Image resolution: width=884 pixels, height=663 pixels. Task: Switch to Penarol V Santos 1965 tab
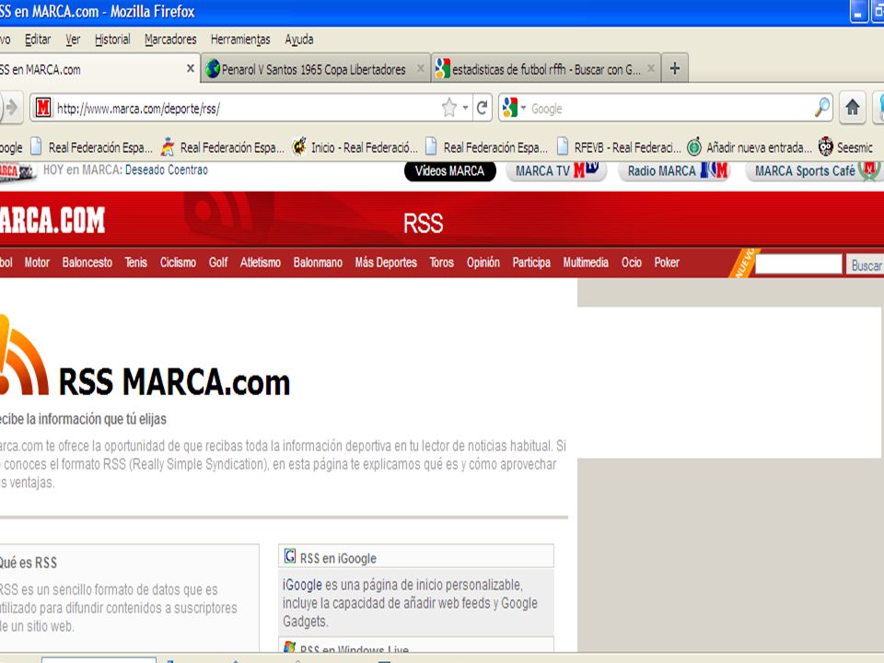315,69
